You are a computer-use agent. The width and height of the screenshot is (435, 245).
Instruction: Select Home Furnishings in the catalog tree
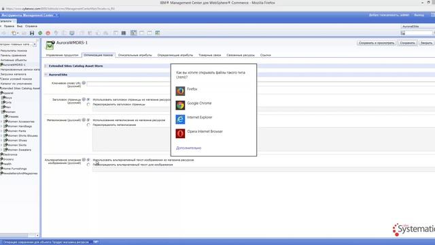click(x=15, y=169)
